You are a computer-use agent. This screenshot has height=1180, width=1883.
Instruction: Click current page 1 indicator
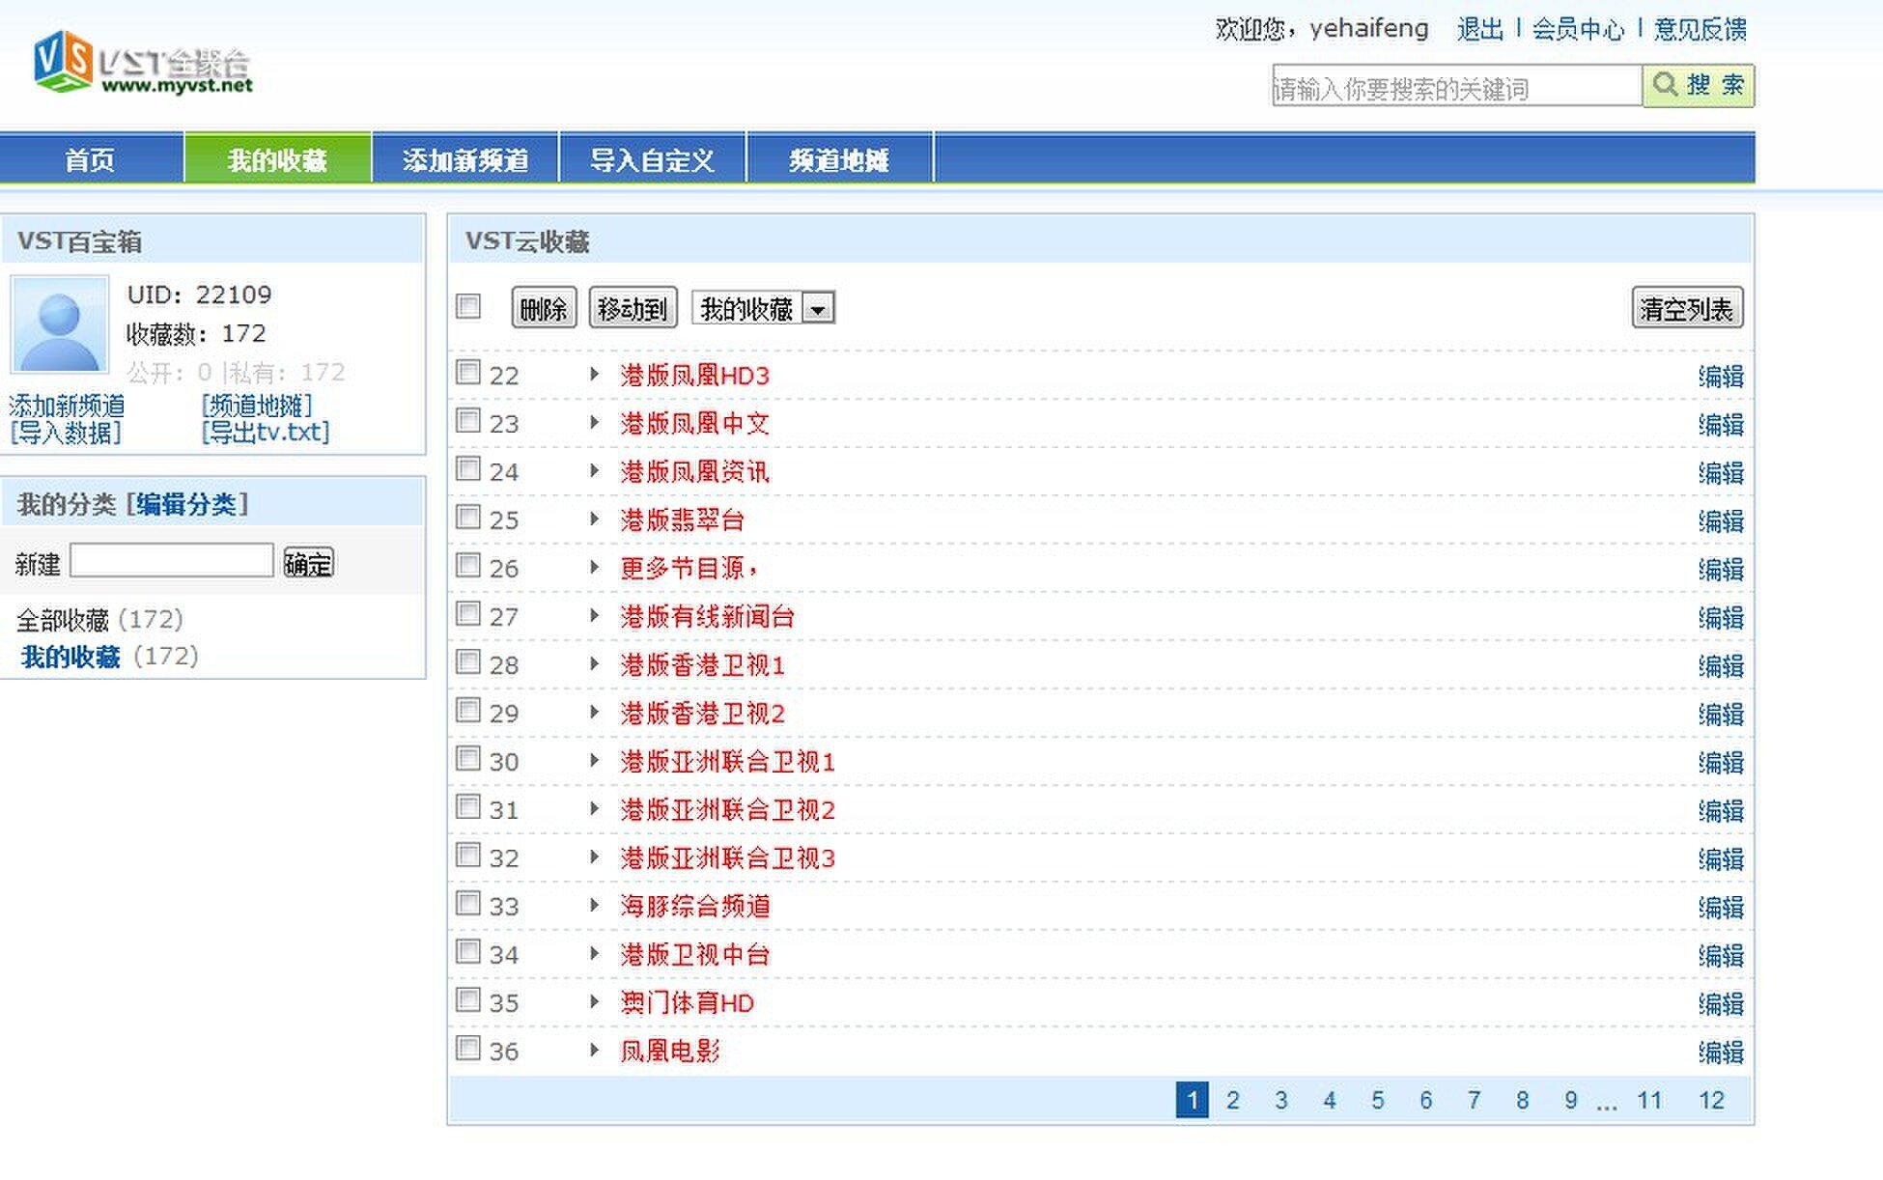[x=1193, y=1100]
